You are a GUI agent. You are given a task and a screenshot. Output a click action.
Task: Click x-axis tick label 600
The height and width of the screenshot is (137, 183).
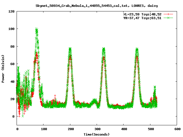click(x=178, y=129)
